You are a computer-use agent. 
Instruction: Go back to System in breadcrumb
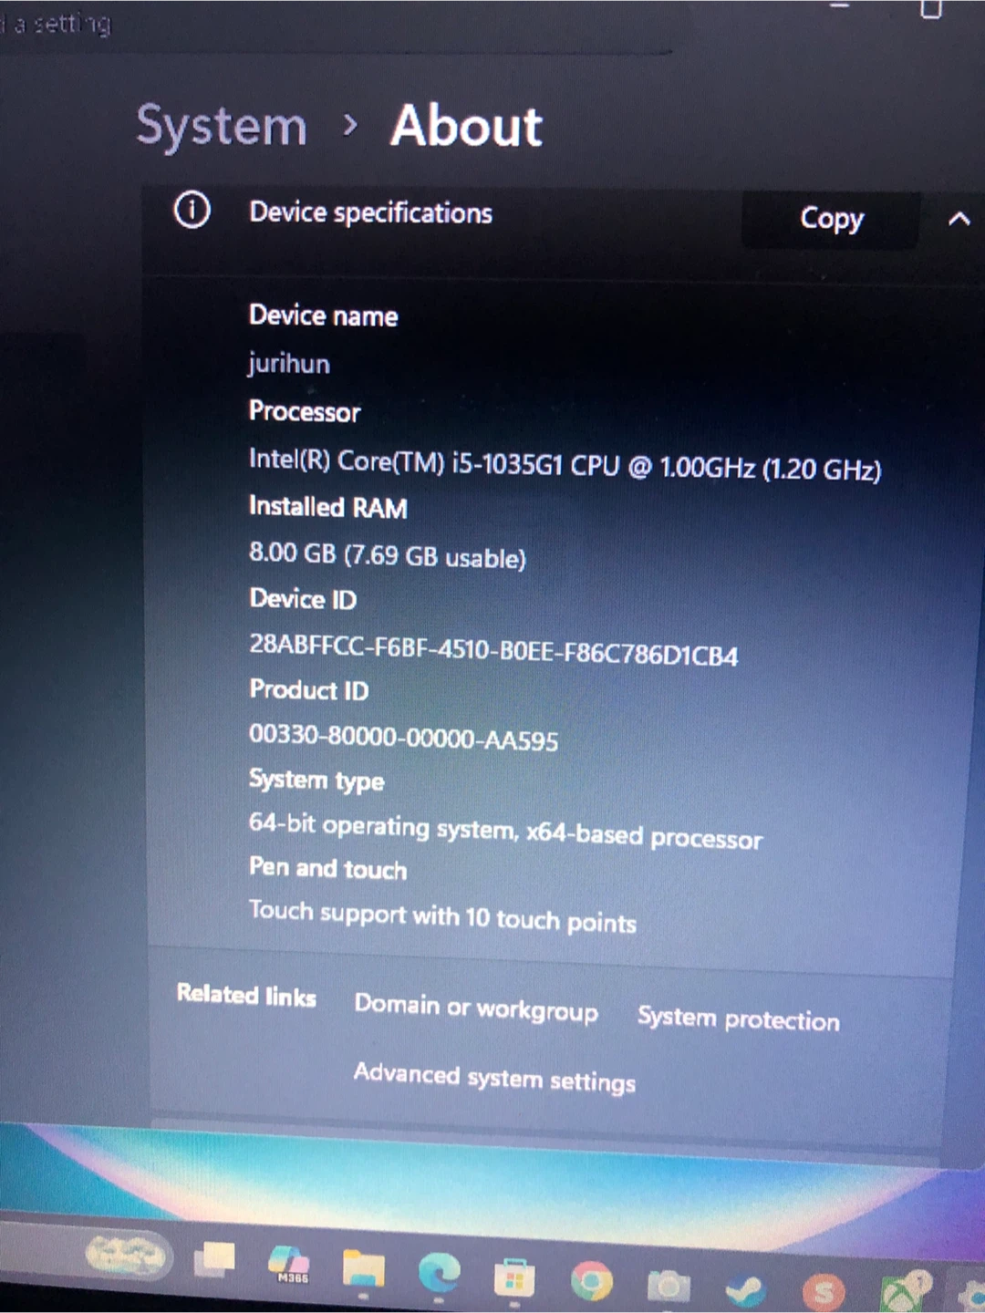[222, 126]
